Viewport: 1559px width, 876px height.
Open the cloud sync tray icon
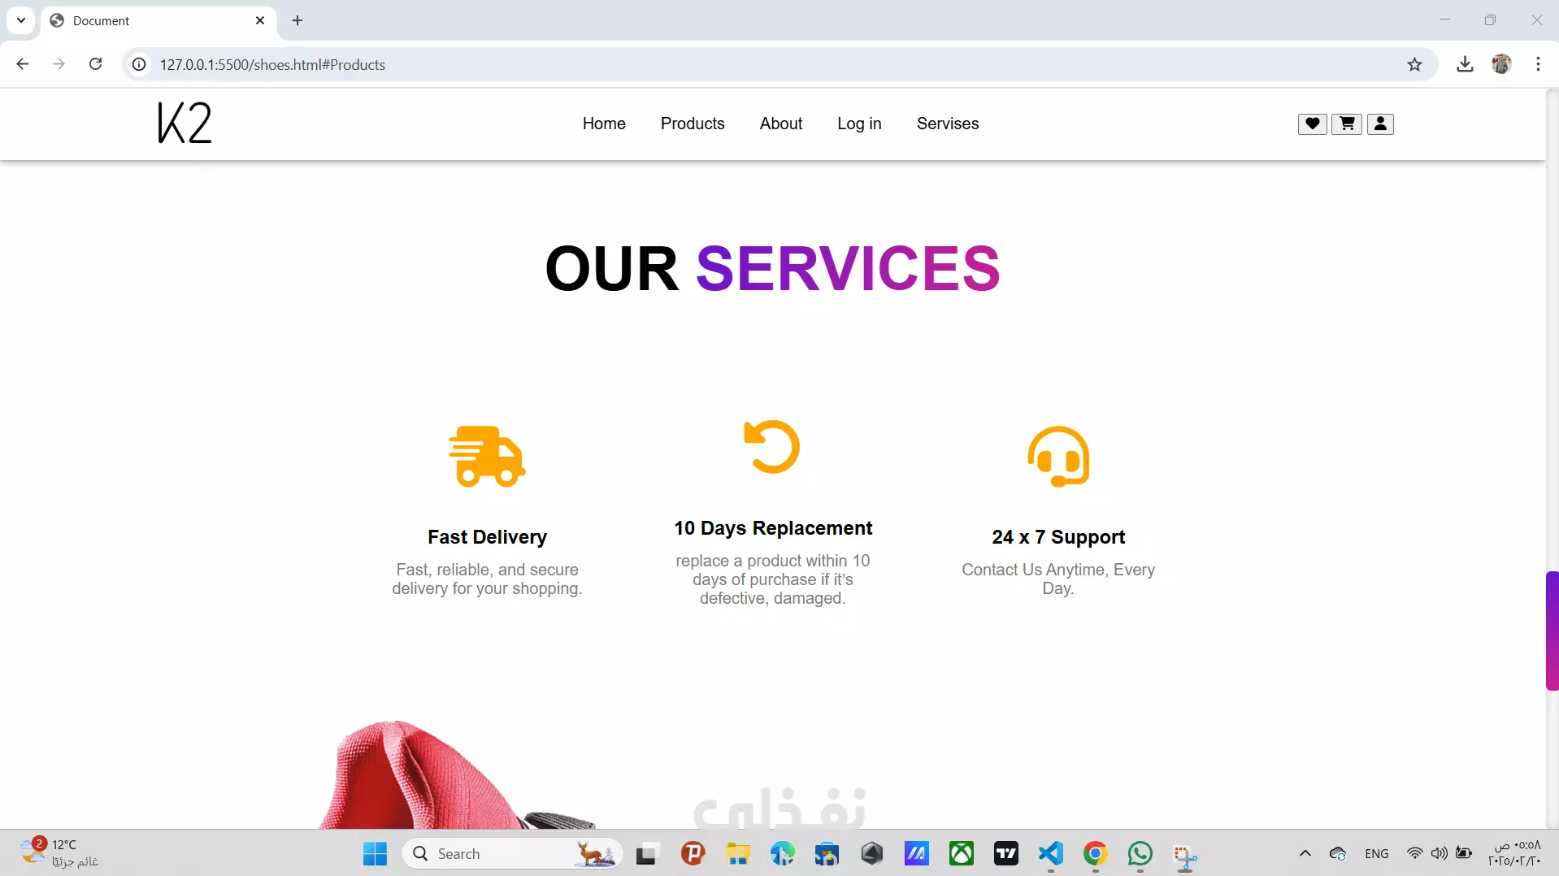[x=1338, y=853]
